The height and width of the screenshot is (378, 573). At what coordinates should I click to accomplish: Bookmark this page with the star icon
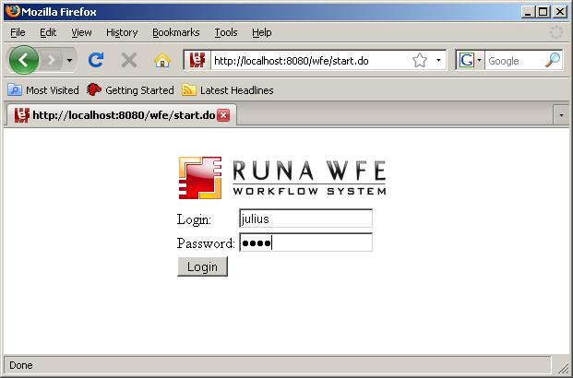tap(420, 60)
